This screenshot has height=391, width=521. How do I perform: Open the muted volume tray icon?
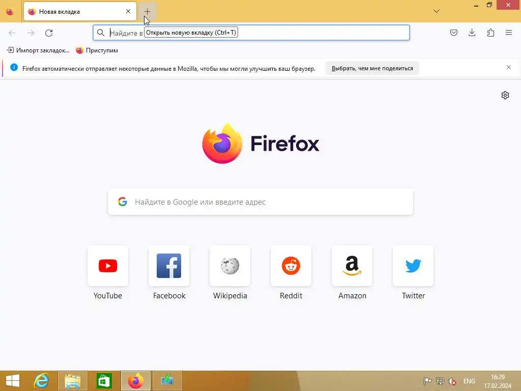coord(452,381)
